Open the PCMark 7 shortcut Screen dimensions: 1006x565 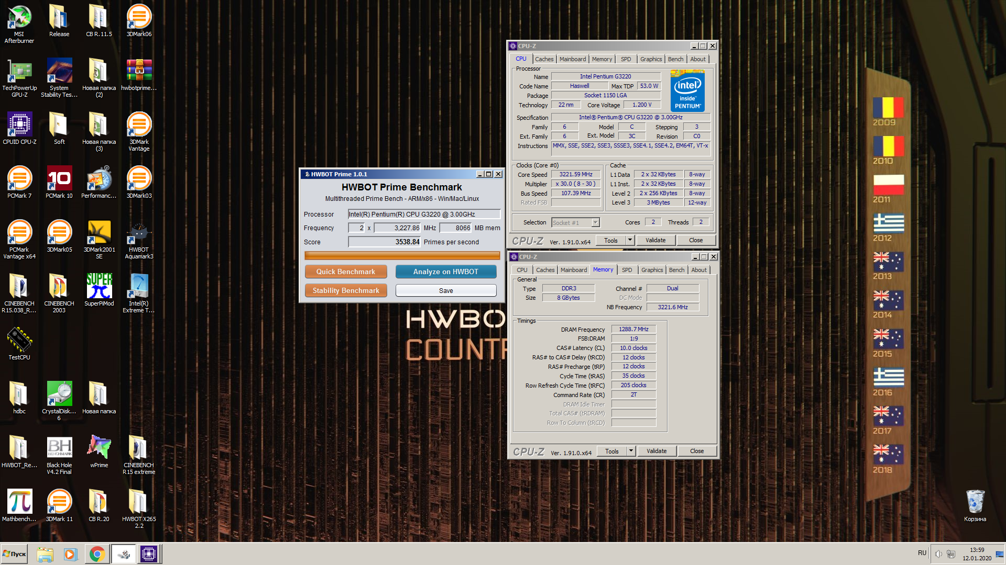19,183
